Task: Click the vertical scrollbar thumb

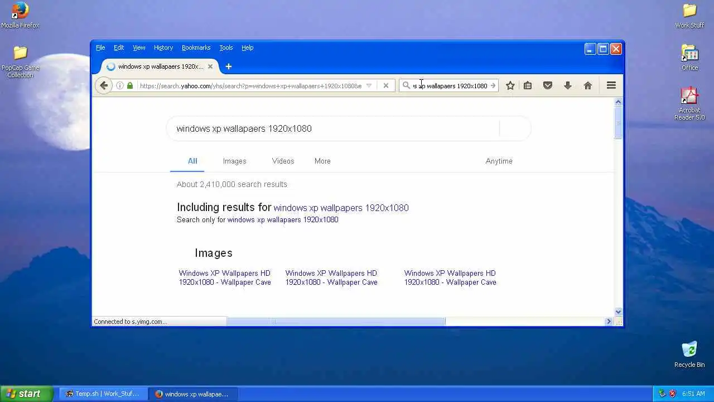Action: [x=618, y=122]
